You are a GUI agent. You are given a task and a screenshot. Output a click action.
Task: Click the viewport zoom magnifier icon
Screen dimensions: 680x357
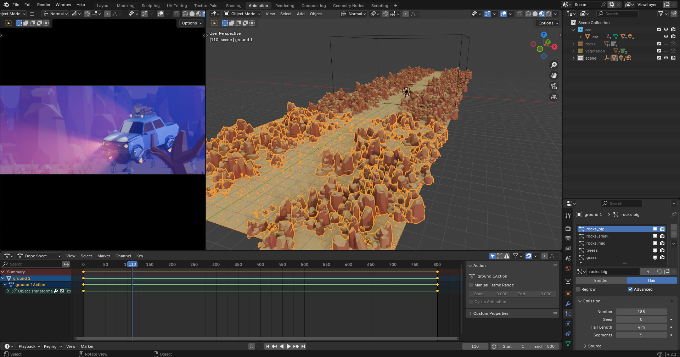(553, 65)
